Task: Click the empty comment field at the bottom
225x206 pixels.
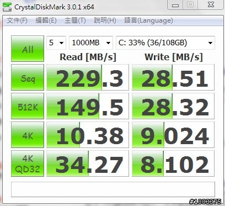Action: pos(113,189)
